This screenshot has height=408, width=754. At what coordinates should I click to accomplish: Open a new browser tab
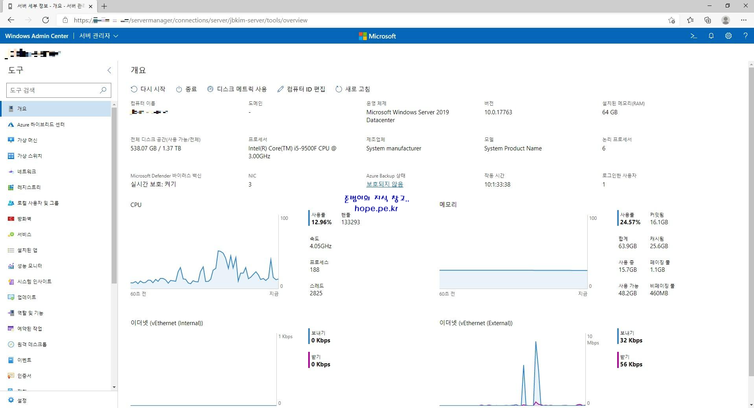point(104,6)
